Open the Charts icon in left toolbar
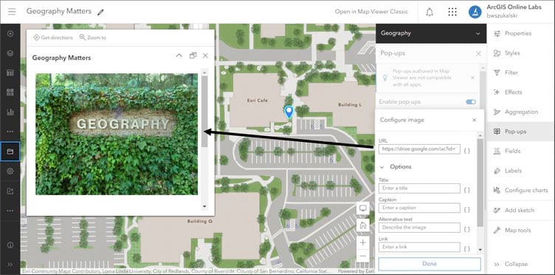 (10, 112)
